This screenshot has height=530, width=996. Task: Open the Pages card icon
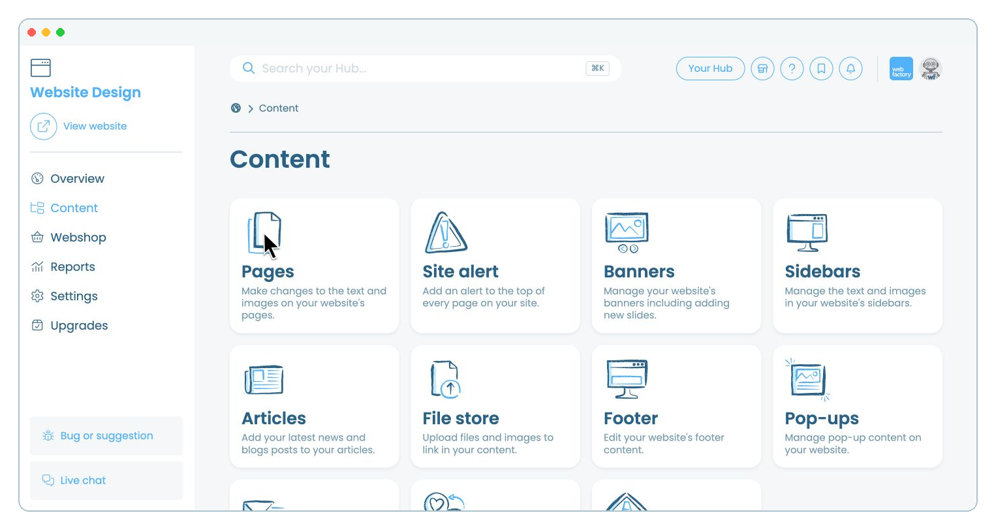click(264, 233)
